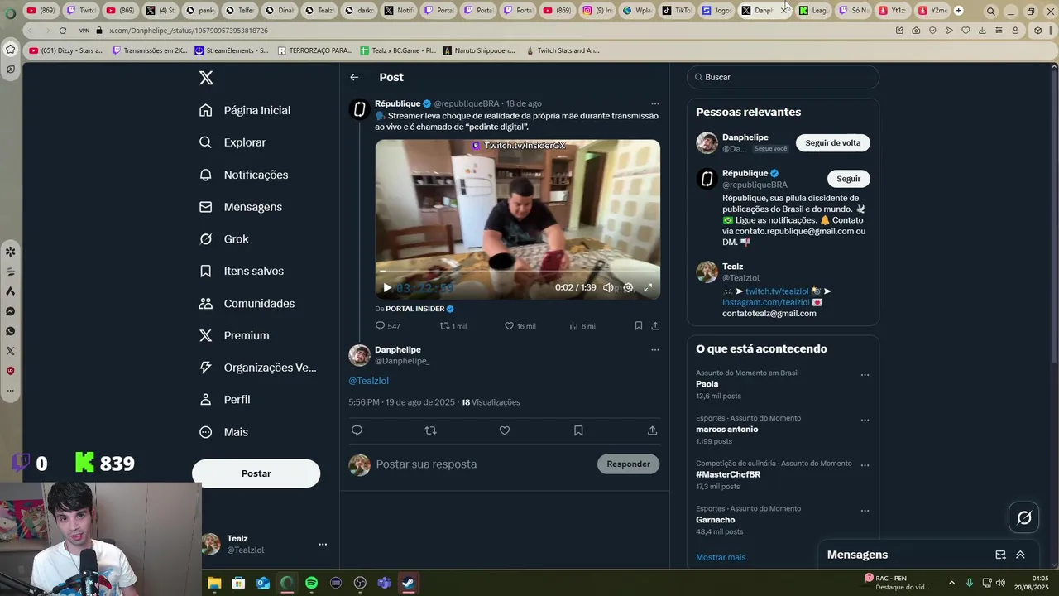Open Comunidades in sidebar
This screenshot has width=1059, height=596.
[247, 303]
